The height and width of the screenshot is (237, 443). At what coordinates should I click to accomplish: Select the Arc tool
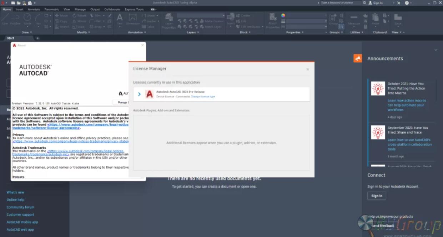click(39, 20)
